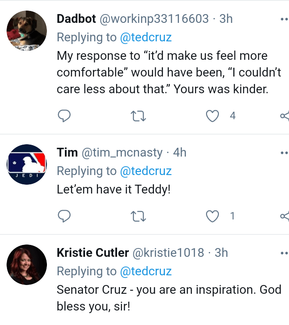The width and height of the screenshot is (289, 325).
Task: Reply to Tim's tweet
Action: (64, 216)
